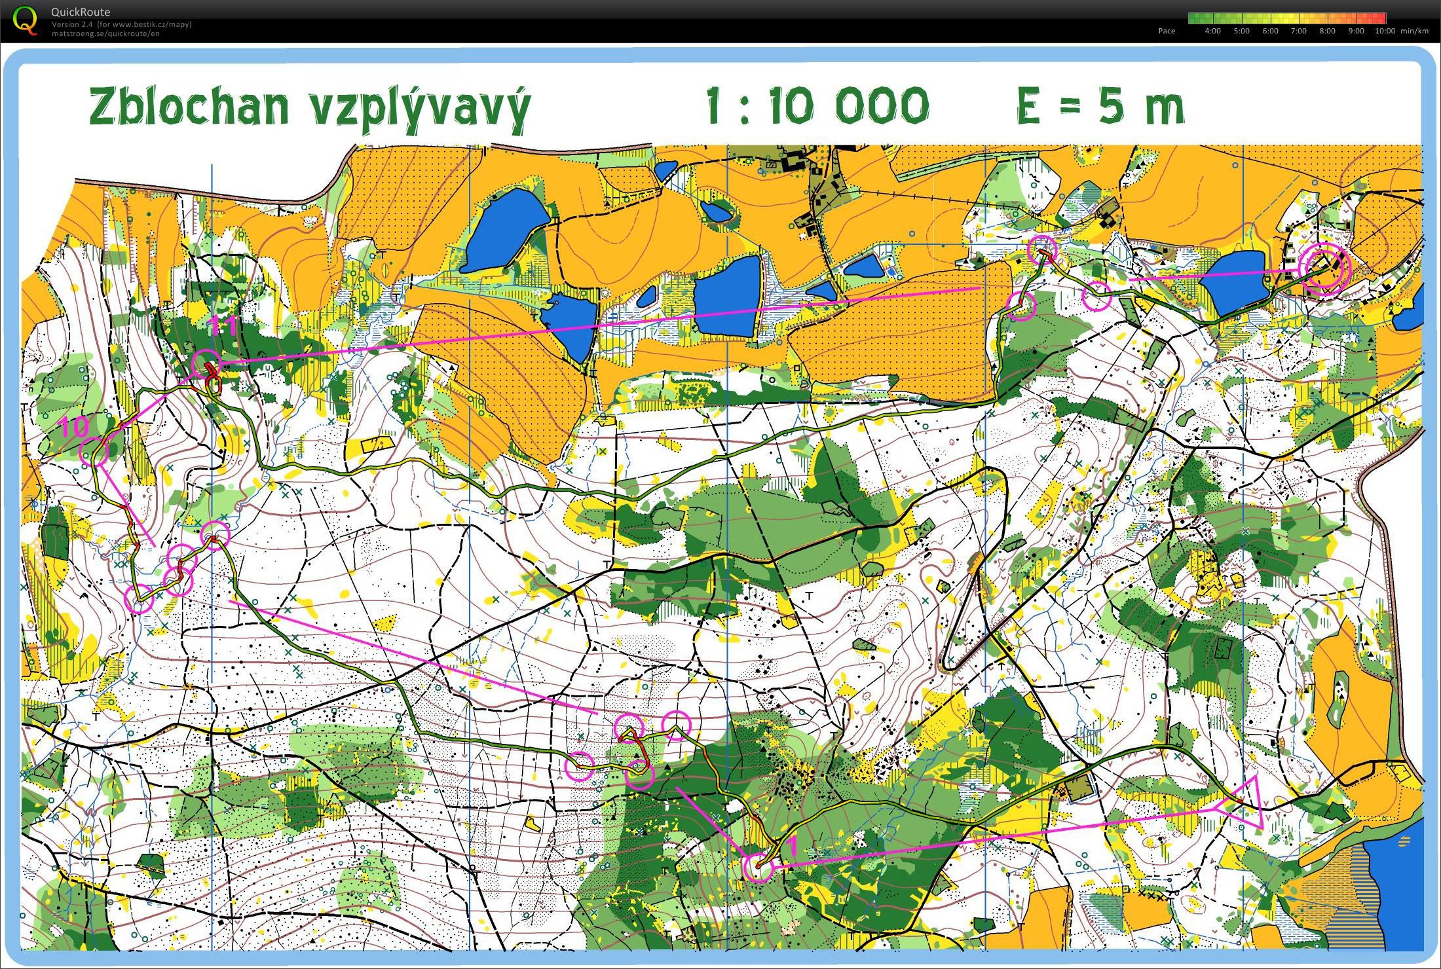Click the Version 2.4 info line
Viewport: 1441px width, 969px height.
point(122,24)
